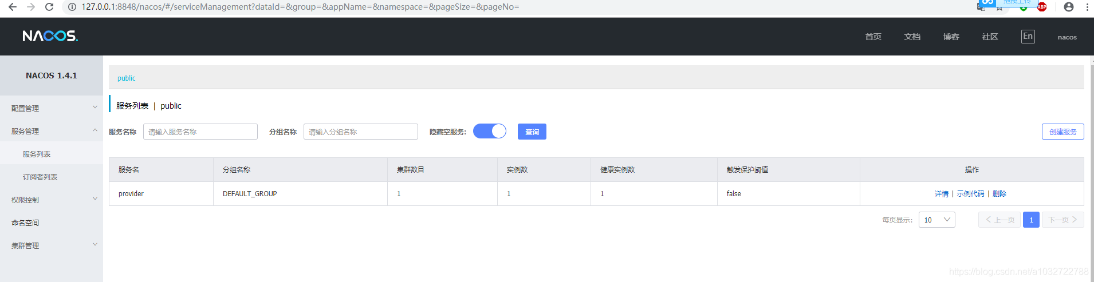Open 命名空间 in the sidebar
Viewport: 1094px width, 282px height.
coord(25,223)
